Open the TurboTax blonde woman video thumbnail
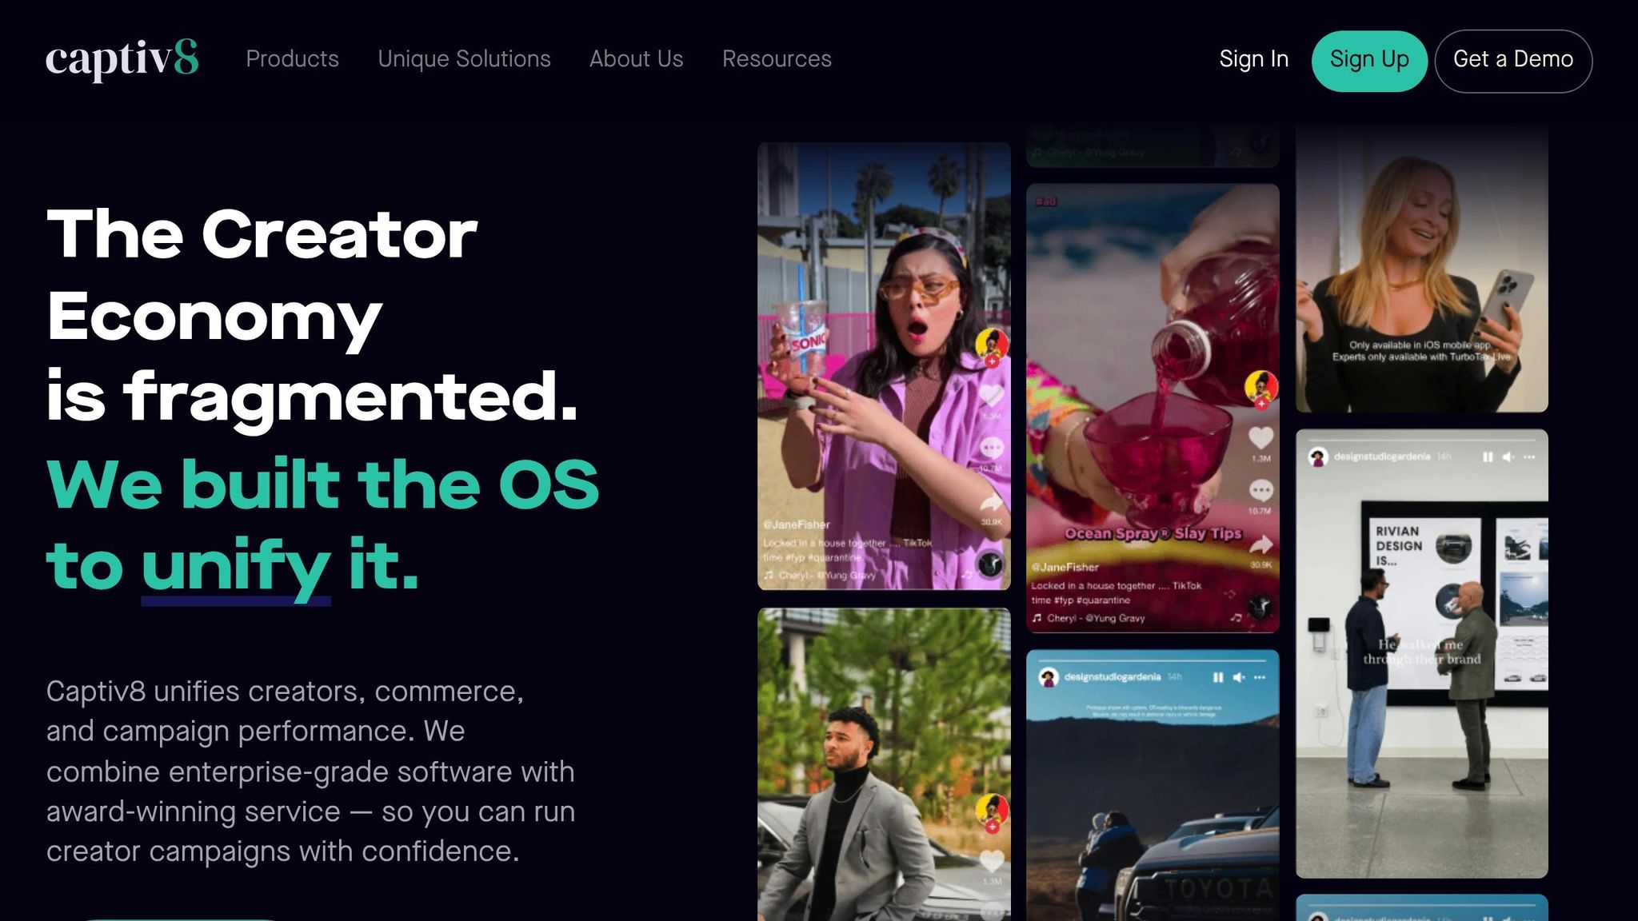The height and width of the screenshot is (921, 1638). point(1422,268)
